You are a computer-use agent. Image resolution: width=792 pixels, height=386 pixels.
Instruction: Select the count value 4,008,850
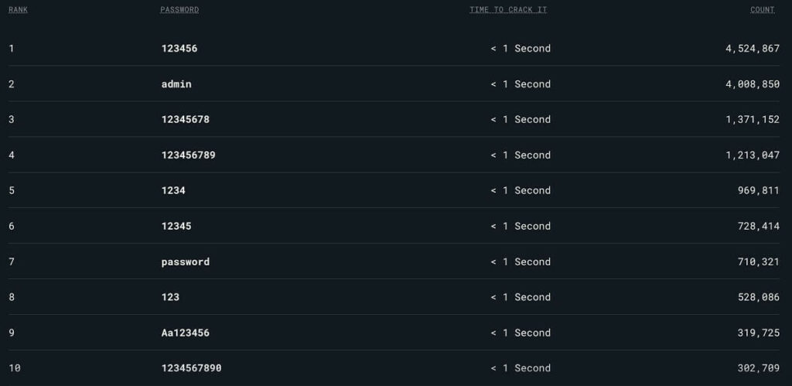[x=753, y=84]
